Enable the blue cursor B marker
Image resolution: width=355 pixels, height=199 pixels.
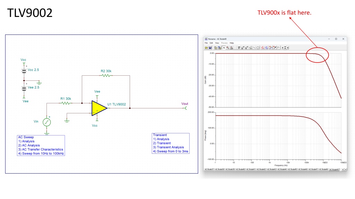click(266, 48)
